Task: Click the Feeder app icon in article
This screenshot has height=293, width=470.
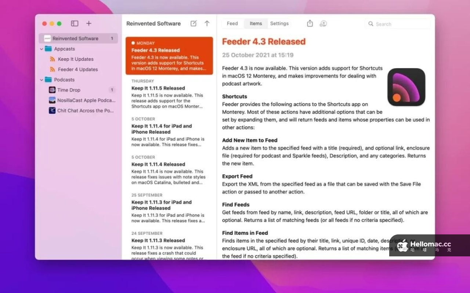Action: pyautogui.click(x=406, y=87)
